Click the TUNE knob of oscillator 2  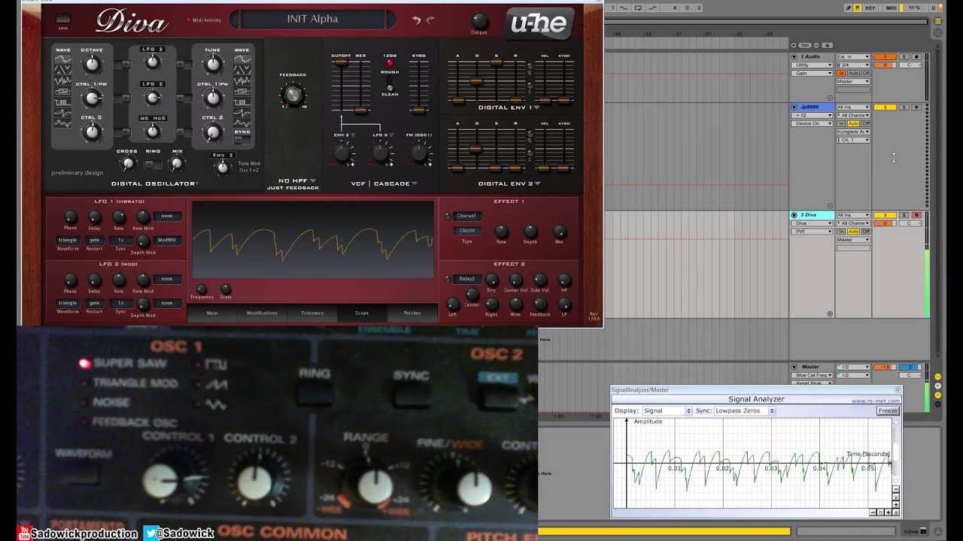[x=213, y=65]
